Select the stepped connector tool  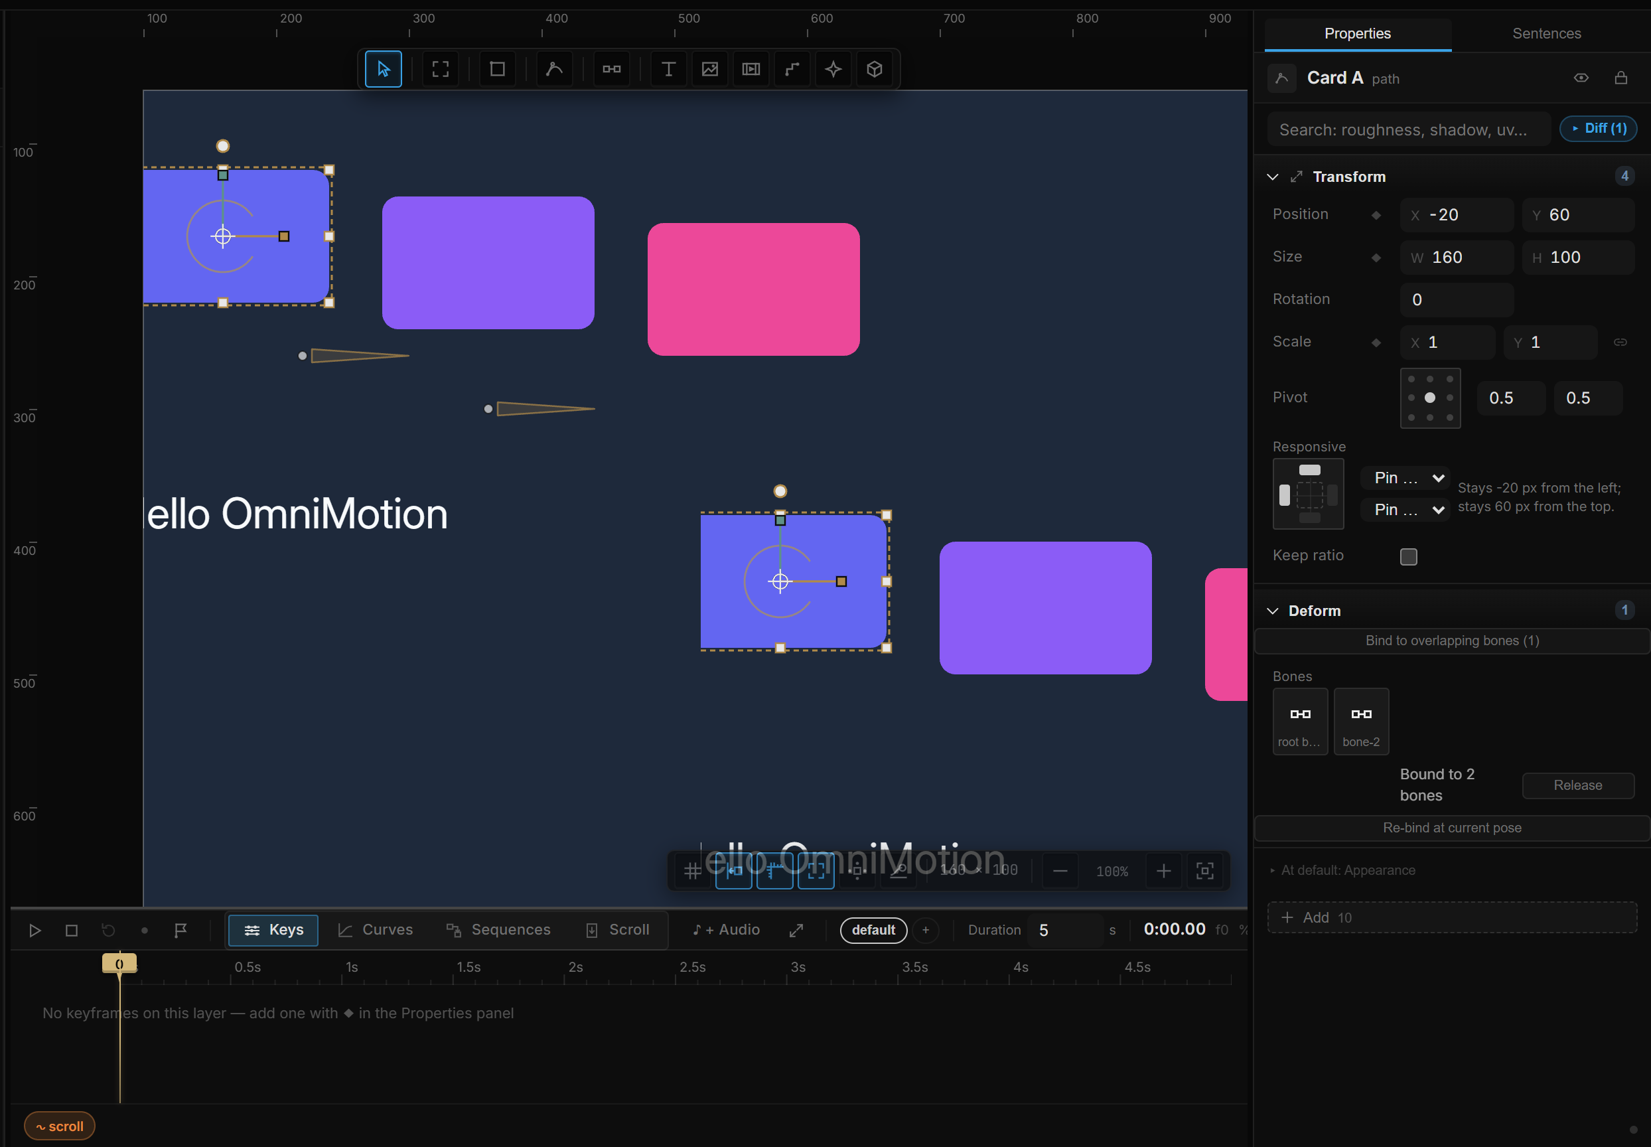[x=792, y=69]
